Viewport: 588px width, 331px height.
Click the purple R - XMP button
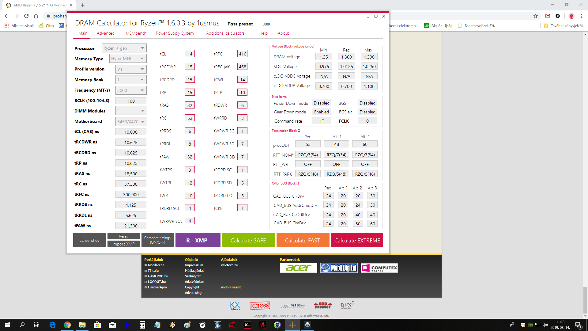[x=198, y=240]
